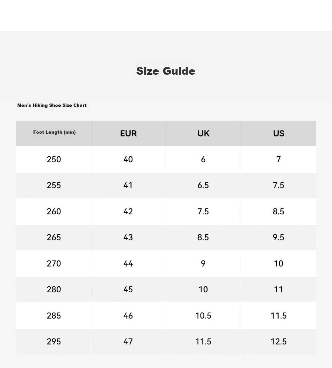Select the 270 foot length cell
Screen dimensions: 332x368
pyautogui.click(x=53, y=263)
